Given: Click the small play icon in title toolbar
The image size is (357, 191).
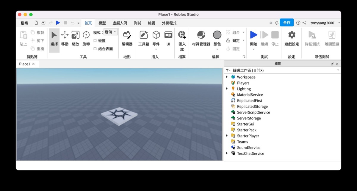Looking at the screenshot, I should (58, 23).
